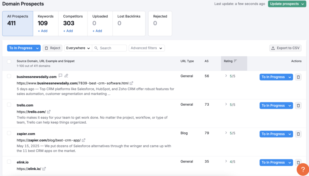
Task: Click the elink.io domain name
Action: 22,162
